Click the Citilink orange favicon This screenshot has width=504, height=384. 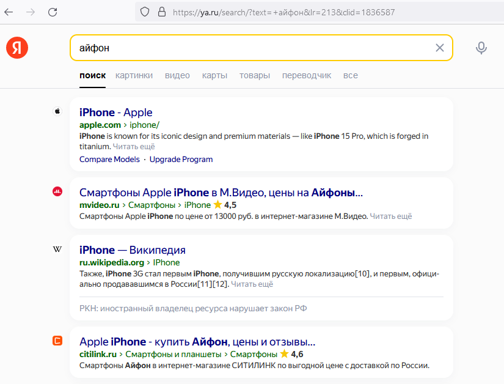coord(57,341)
